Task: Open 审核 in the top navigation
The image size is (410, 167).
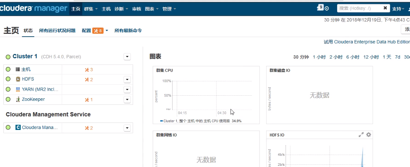Action: pos(137,9)
